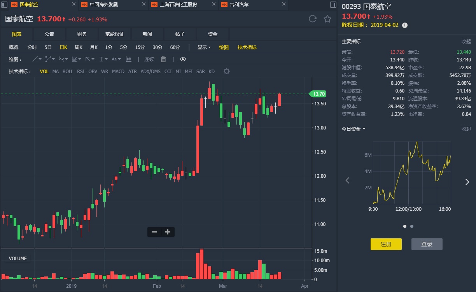Image resolution: width=476 pixels, height=292 pixels.
Task: Zoom out chart with minus button
Action: point(154,232)
